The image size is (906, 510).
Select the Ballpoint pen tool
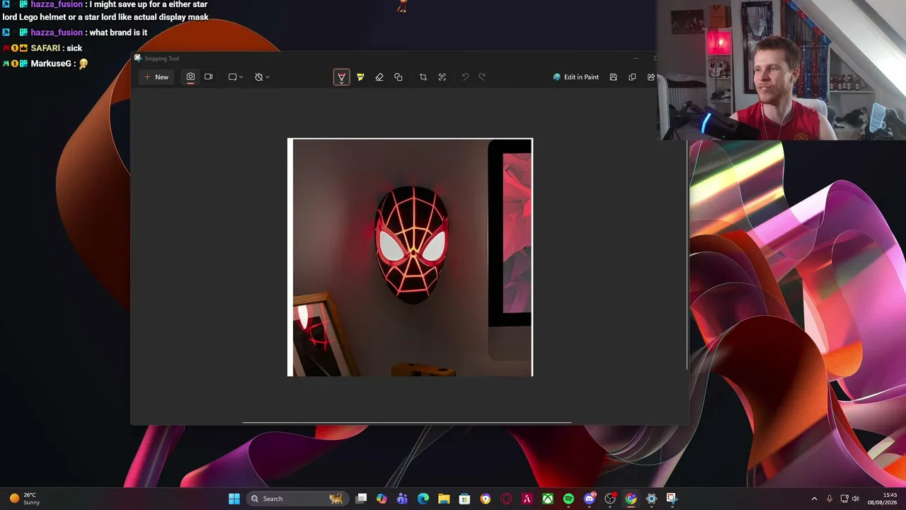(341, 77)
